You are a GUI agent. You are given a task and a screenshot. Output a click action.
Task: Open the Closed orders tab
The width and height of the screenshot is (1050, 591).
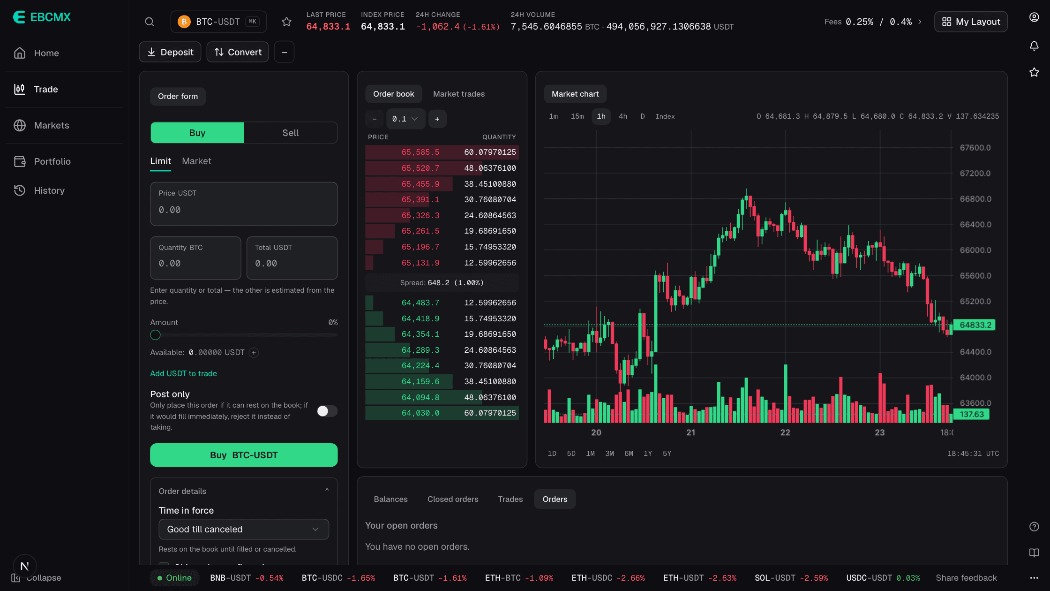point(453,499)
